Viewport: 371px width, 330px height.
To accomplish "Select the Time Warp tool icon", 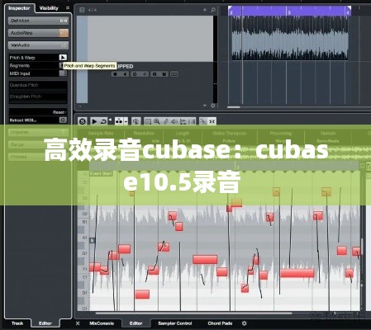I will (x=192, y=121).
